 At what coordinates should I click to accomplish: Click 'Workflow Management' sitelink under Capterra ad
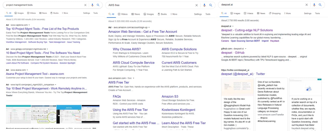(16, 42)
